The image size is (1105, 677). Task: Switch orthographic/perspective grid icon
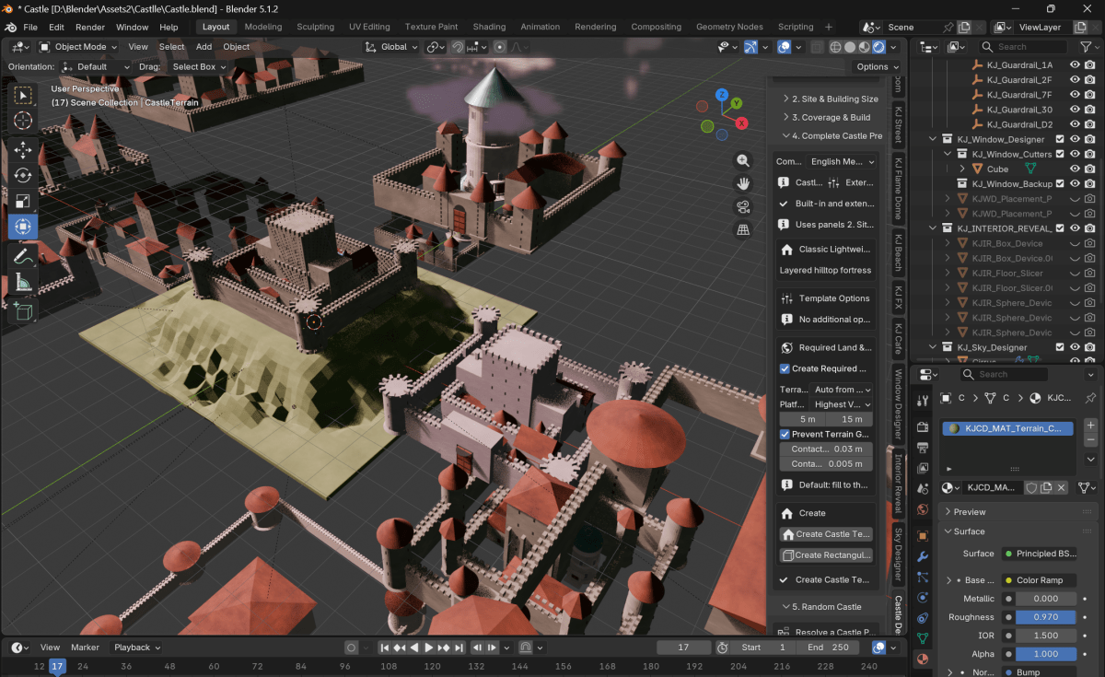743,229
